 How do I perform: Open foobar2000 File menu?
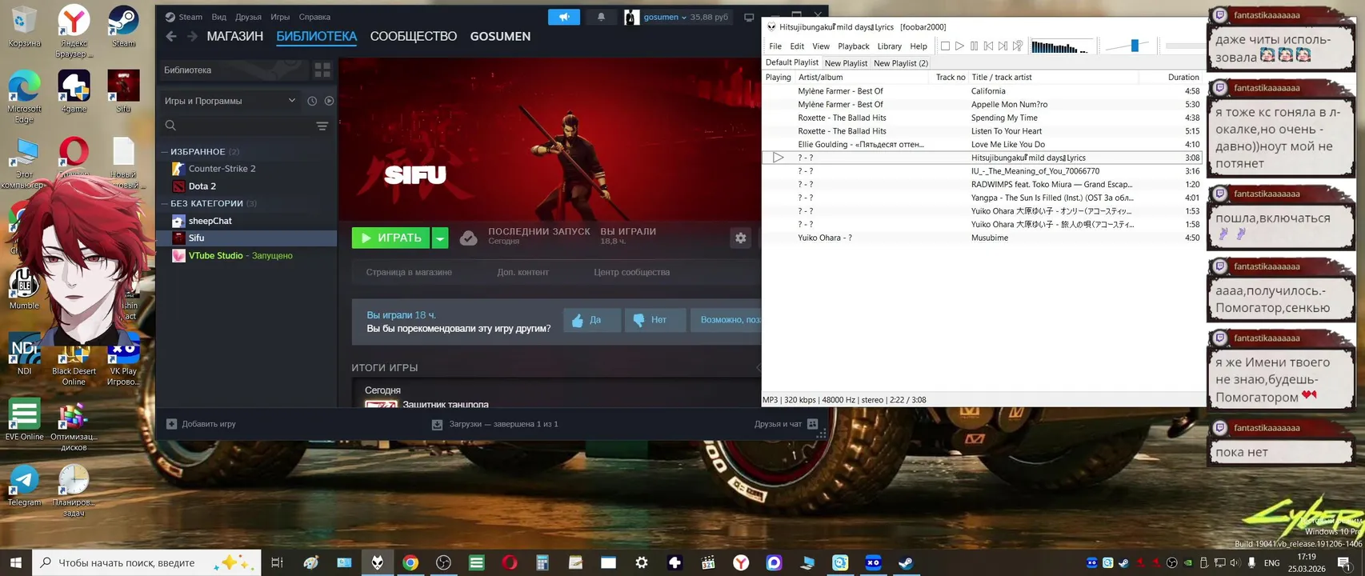[x=775, y=46]
